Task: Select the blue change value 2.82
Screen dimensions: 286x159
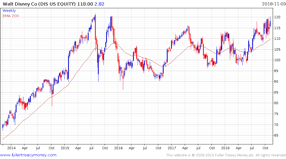Action: [x=100, y=4]
